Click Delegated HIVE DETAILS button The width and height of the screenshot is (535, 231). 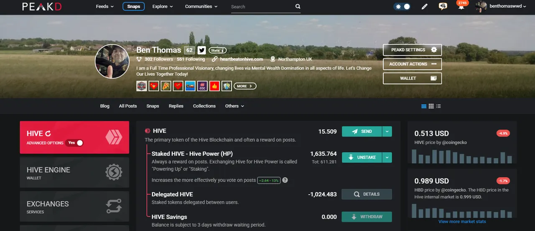coord(367,194)
